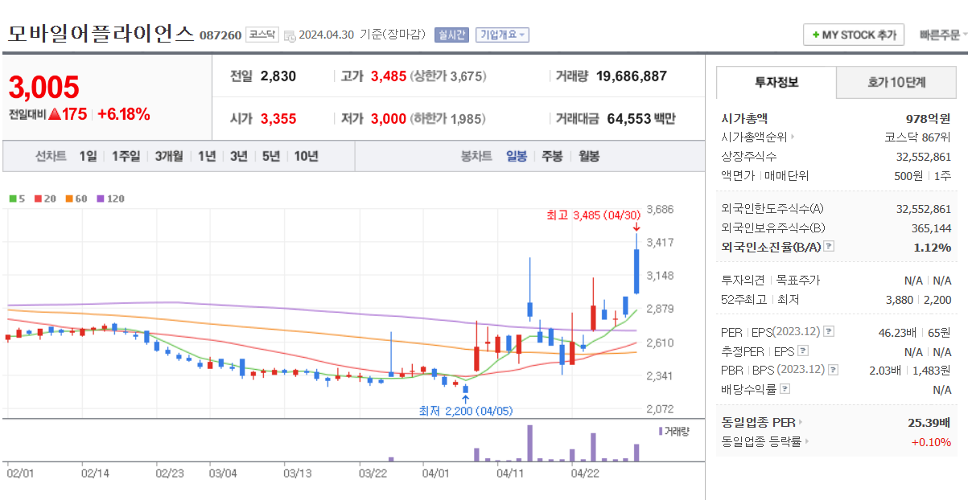Select the 월봉 monthly candle chart
Image resolution: width=972 pixels, height=500 pixels.
coord(589,156)
